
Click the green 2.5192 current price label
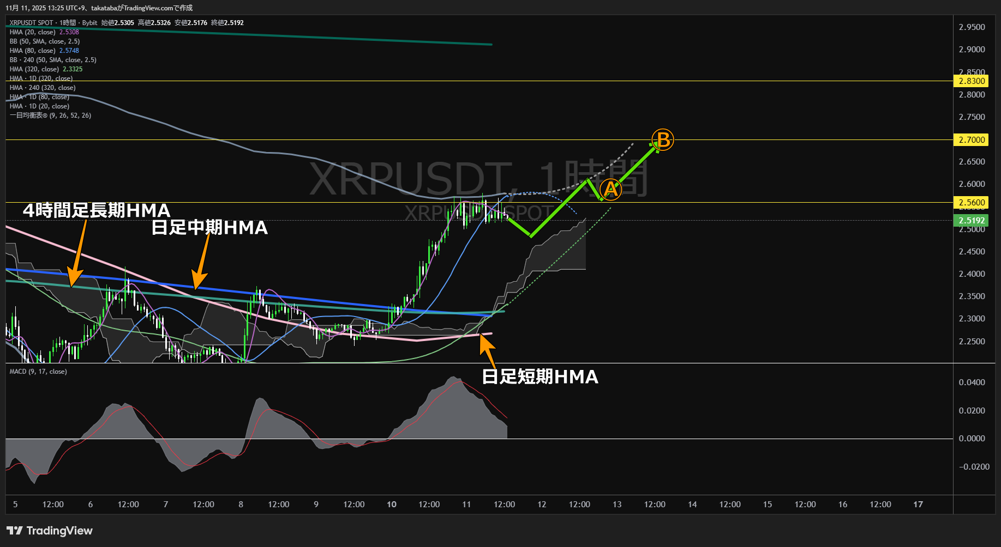click(971, 221)
